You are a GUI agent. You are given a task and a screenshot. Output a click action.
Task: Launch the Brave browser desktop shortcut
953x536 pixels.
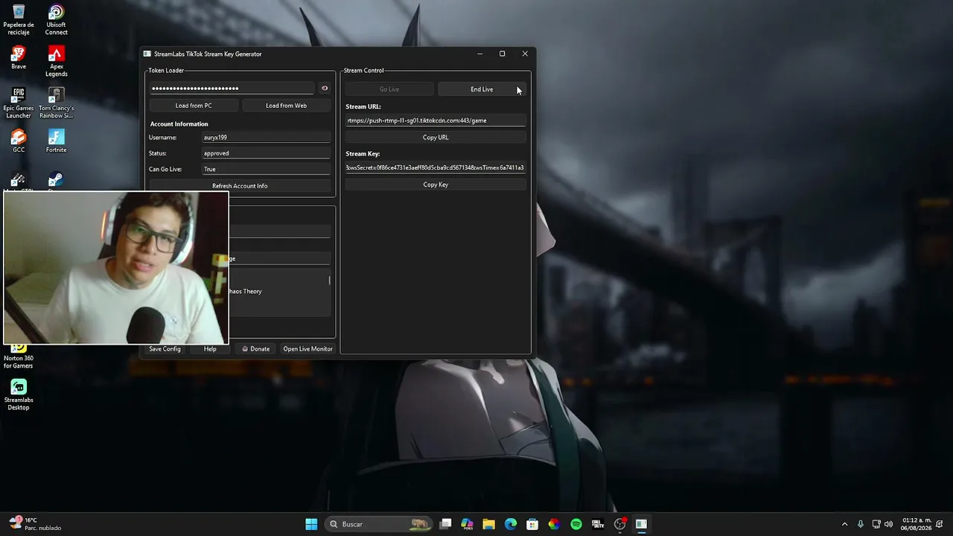coord(19,58)
